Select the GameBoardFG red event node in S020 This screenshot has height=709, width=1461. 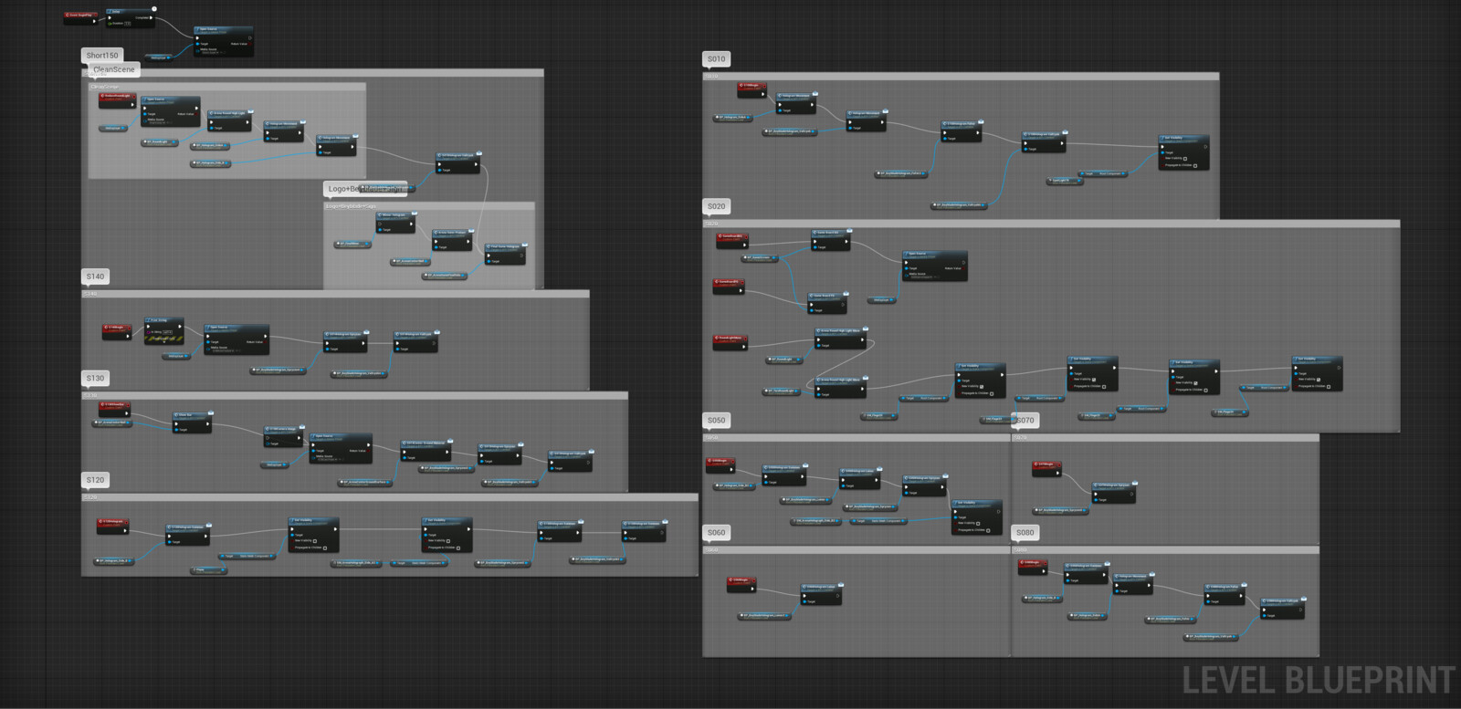pyautogui.click(x=729, y=286)
